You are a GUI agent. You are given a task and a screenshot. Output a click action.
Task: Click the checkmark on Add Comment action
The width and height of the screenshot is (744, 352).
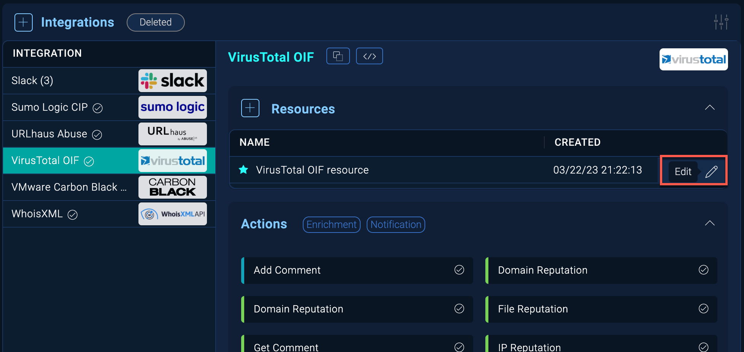[x=459, y=270]
